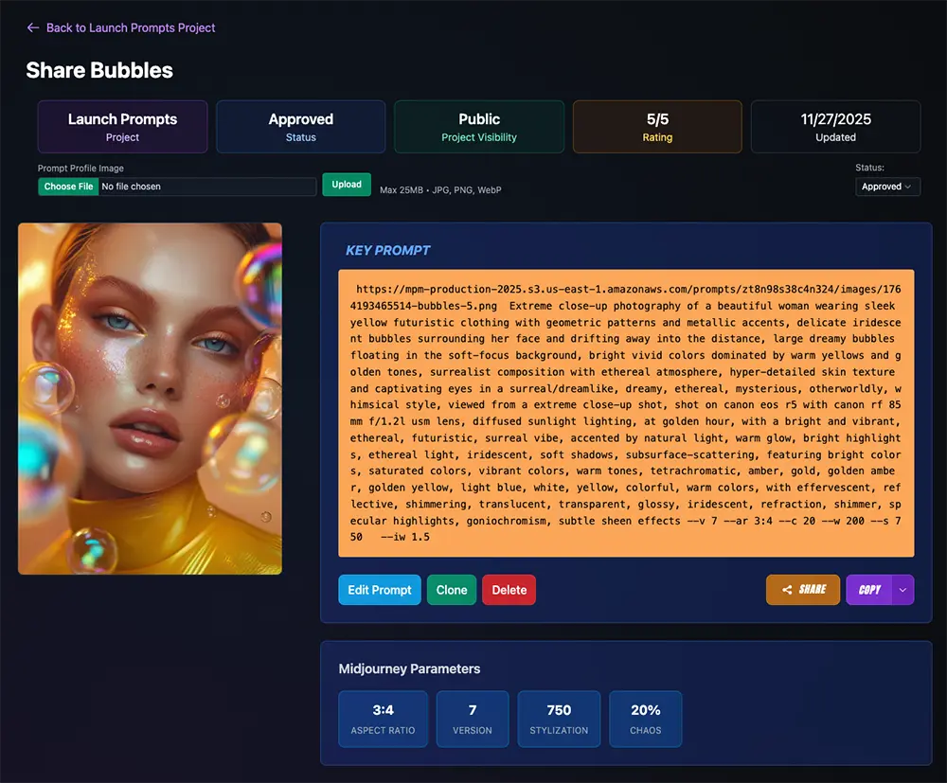Clone this prompt

point(451,590)
